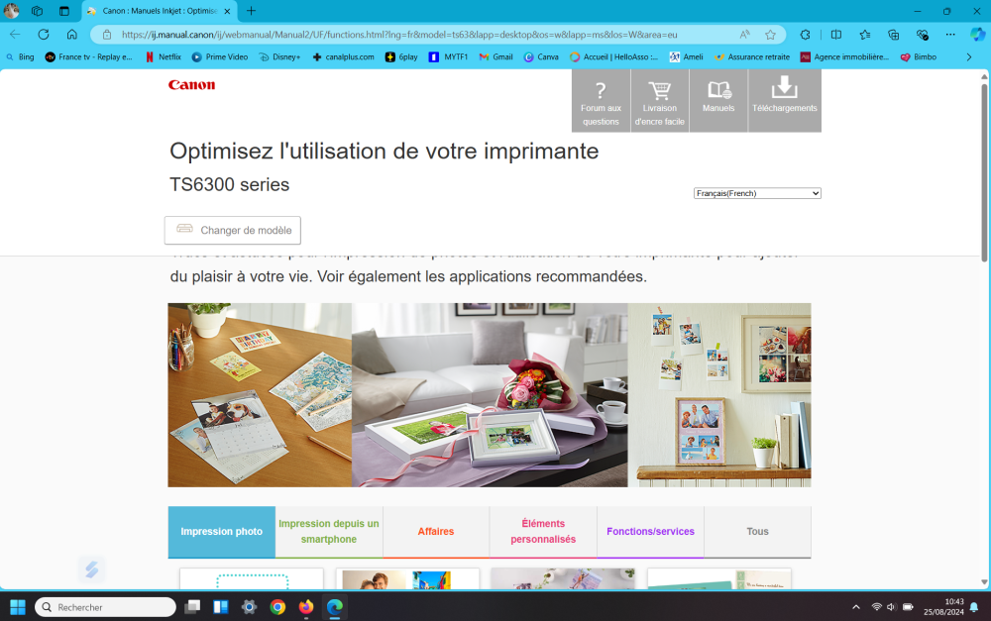Open Google Chrome from the taskbar
The width and height of the screenshot is (991, 621).
click(x=277, y=607)
